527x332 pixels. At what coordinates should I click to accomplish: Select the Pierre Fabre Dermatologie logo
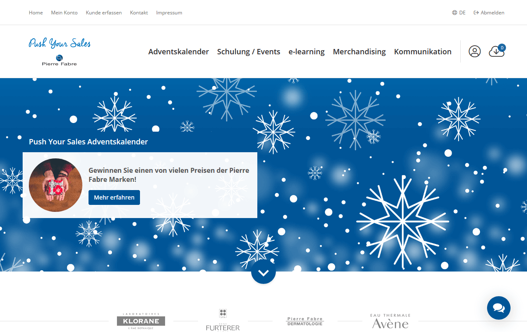305,321
